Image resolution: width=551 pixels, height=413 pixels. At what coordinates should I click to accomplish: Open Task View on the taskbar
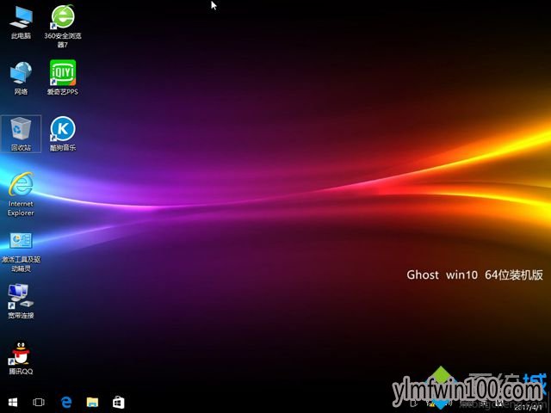[39, 402]
